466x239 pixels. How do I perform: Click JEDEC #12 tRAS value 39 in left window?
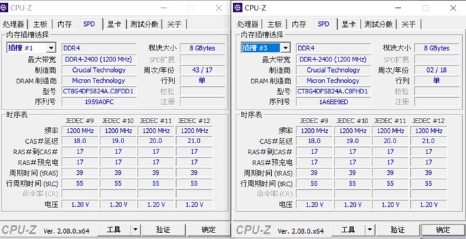(194, 173)
